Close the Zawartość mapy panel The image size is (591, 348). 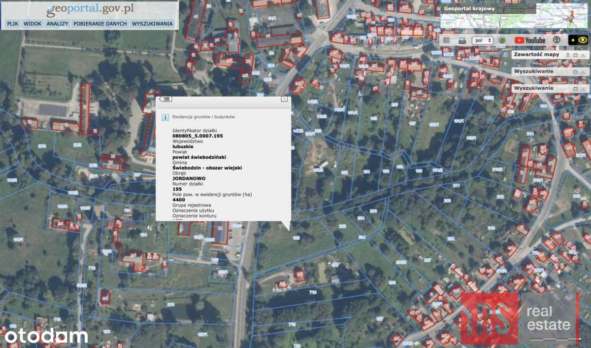click(583, 55)
